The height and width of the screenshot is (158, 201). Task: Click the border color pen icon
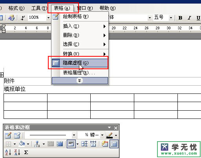110,135
